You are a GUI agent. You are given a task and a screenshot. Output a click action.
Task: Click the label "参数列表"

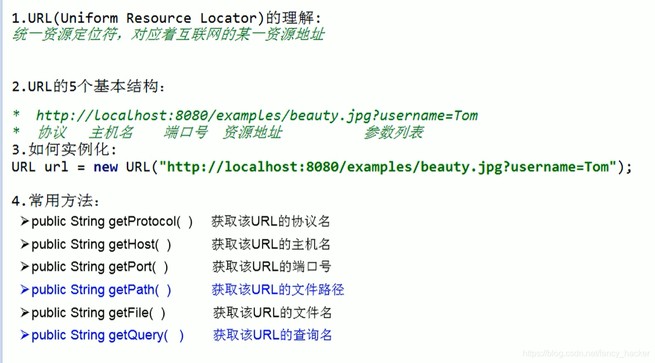click(x=393, y=132)
